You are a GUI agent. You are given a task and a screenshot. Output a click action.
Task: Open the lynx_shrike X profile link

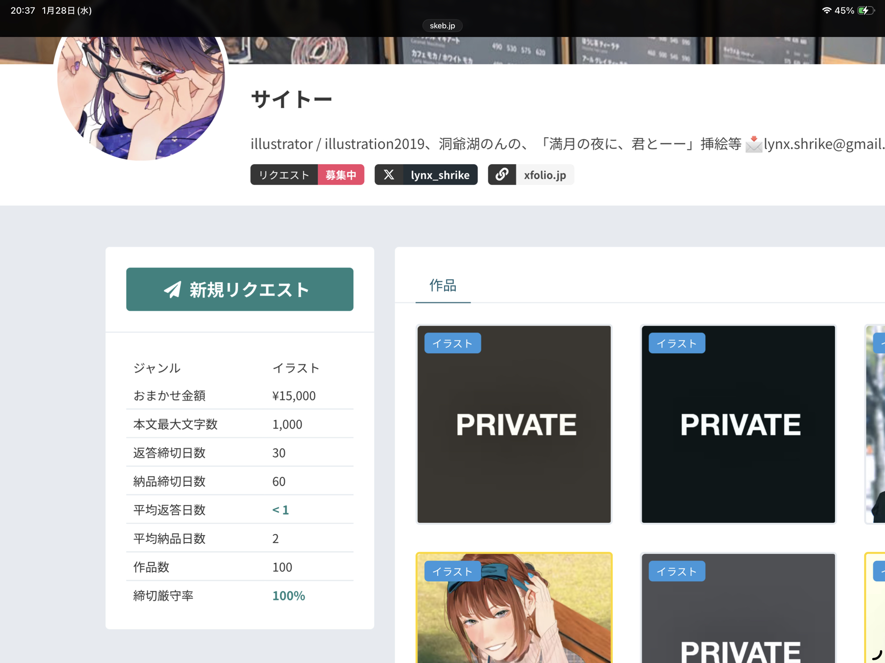click(x=439, y=175)
